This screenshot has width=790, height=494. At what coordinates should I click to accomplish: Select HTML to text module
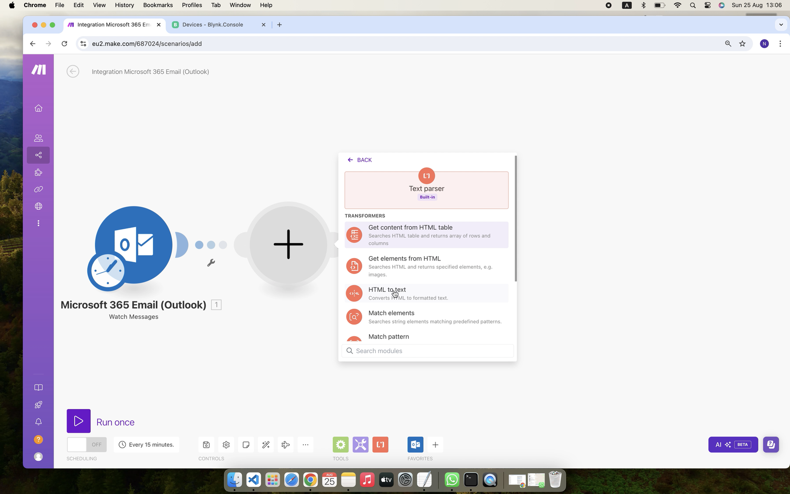(426, 293)
